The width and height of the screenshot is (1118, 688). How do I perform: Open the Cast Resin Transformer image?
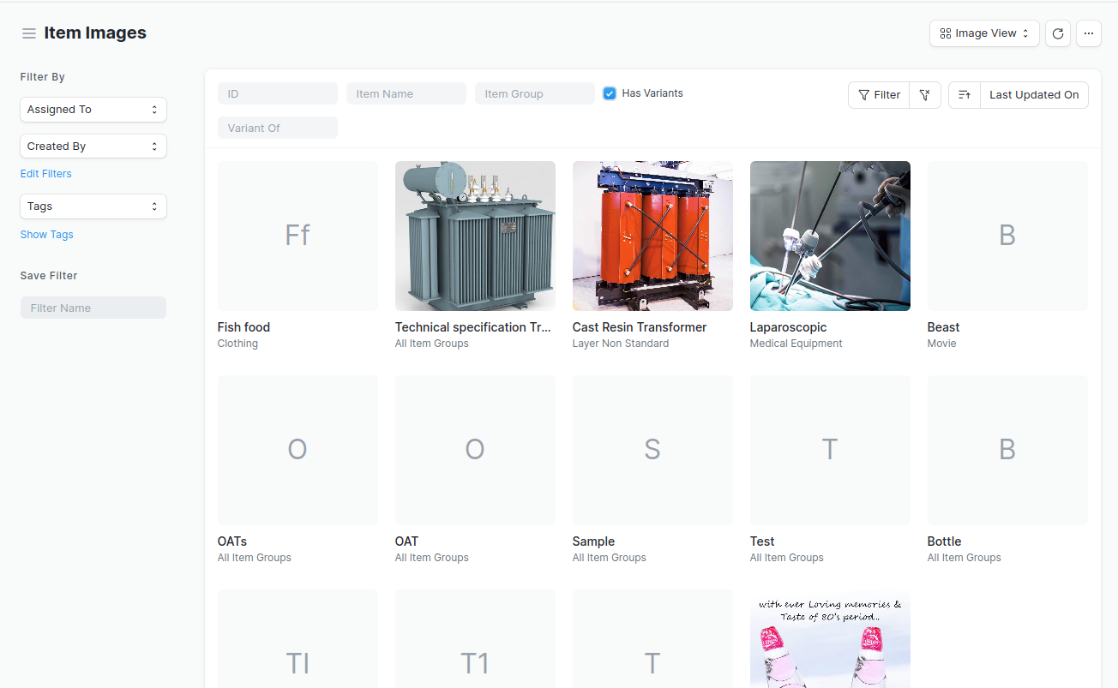click(x=652, y=236)
